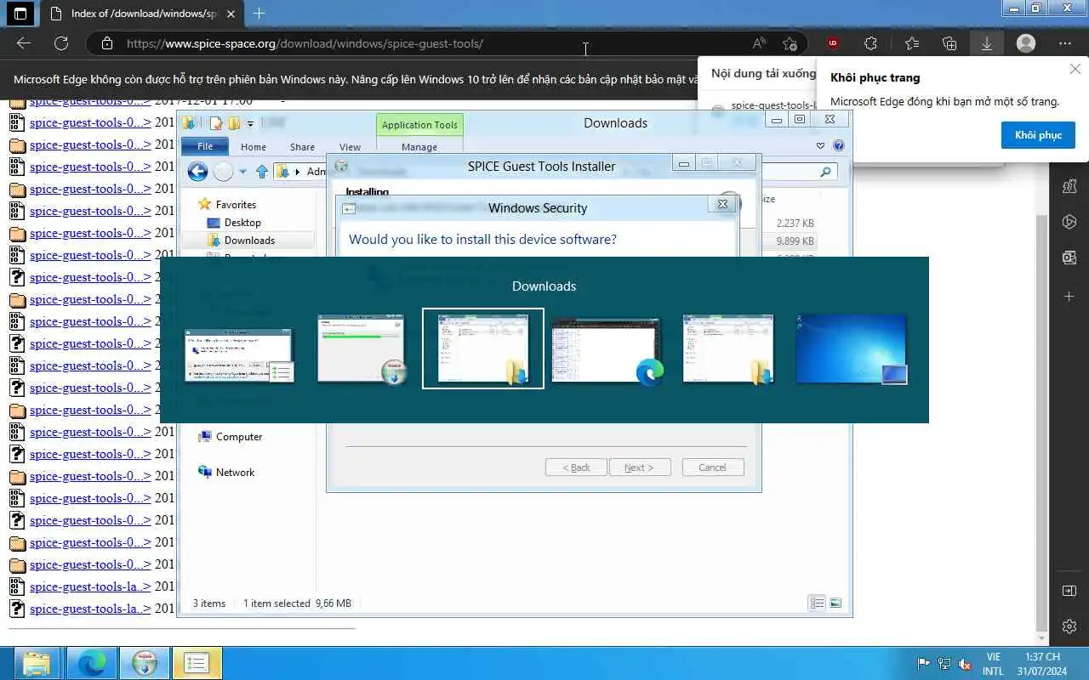
Task: Open Outlook icon in Edge sidebar
Action: pos(1069,258)
